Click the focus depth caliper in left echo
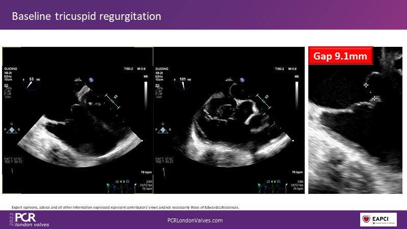The height and width of the screenshot is (229, 407). [x=112, y=101]
